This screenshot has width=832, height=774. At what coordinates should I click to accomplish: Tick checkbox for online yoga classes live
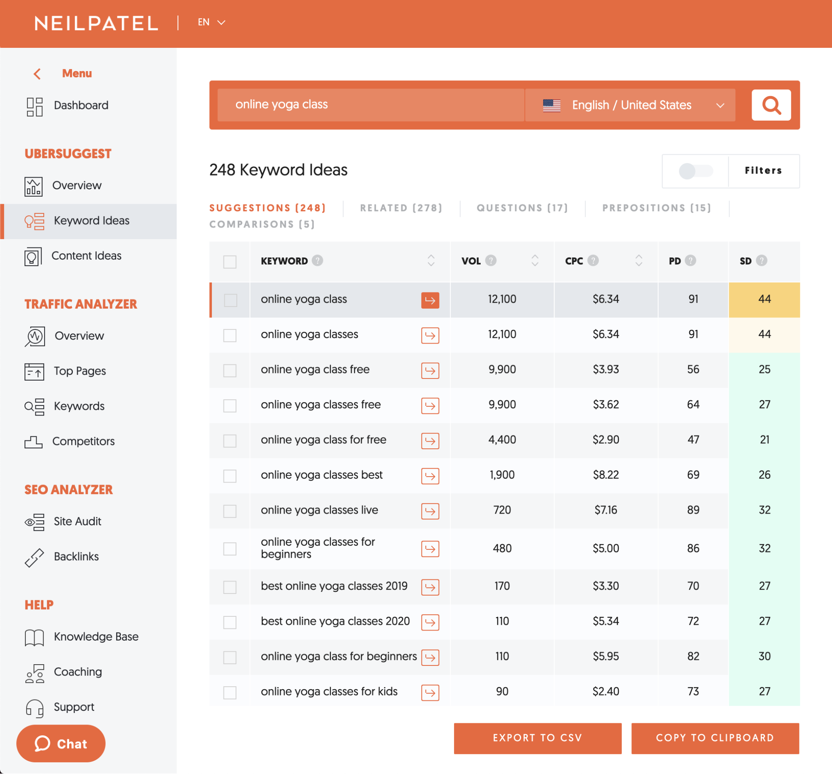point(230,511)
